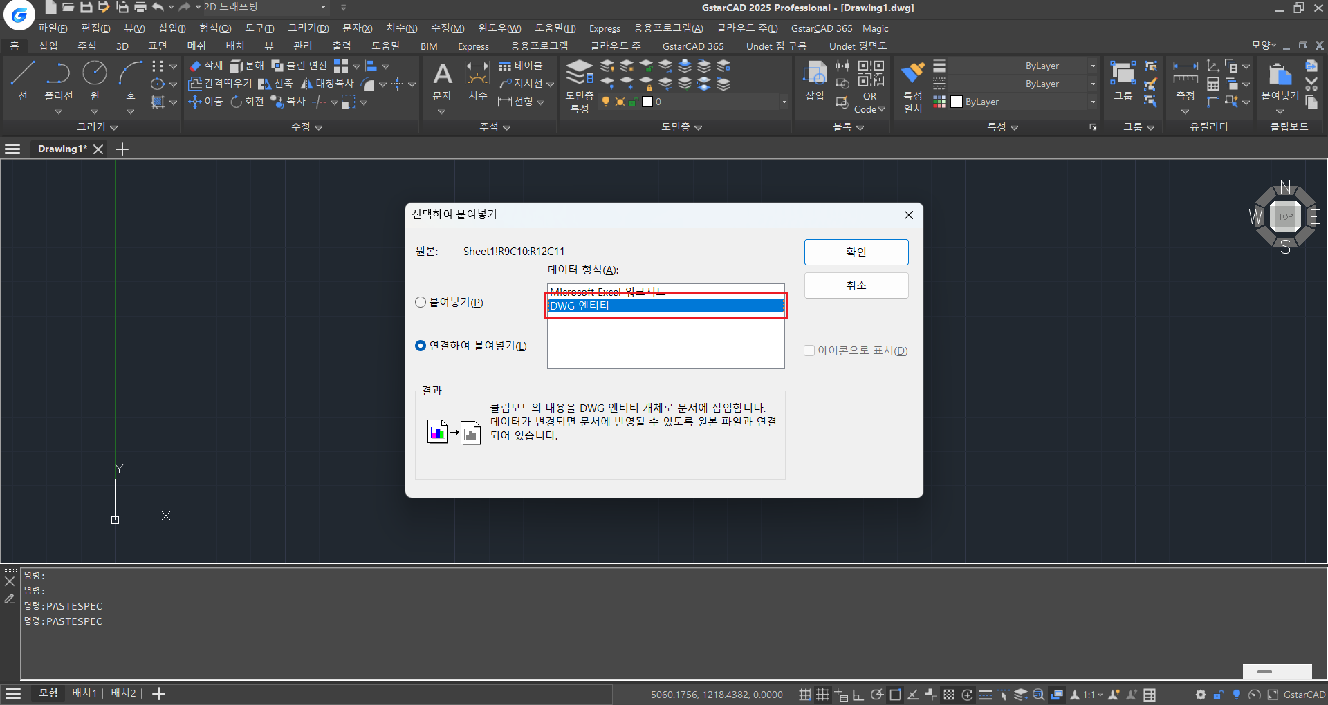The image size is (1328, 705).
Task: Click the Move (이동) tool
Action: [x=205, y=102]
